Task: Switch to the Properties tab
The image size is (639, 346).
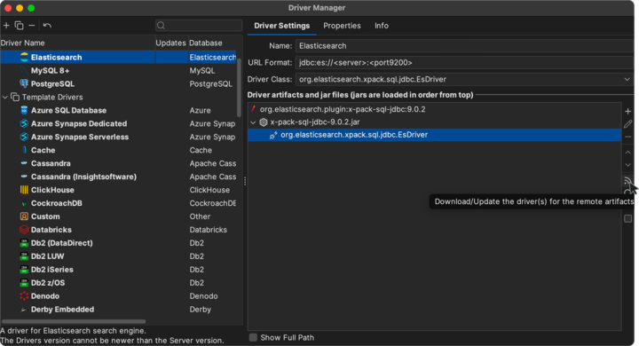Action: coord(342,26)
